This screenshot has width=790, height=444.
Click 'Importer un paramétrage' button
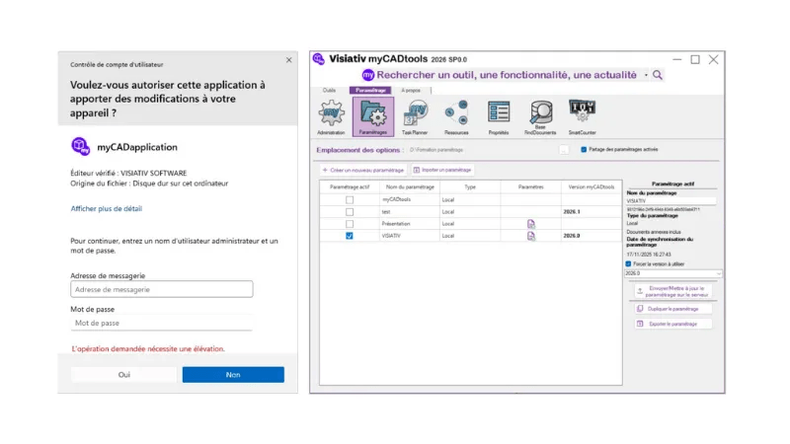pos(441,170)
